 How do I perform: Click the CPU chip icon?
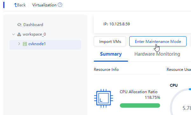click(x=104, y=98)
